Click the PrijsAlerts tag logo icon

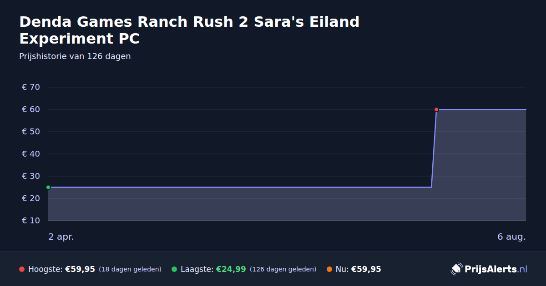click(456, 269)
